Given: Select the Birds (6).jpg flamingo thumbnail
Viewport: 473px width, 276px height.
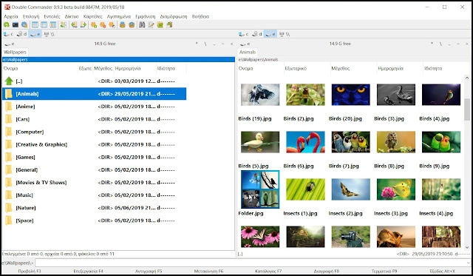Looking at the screenshot, I should coord(305,142).
